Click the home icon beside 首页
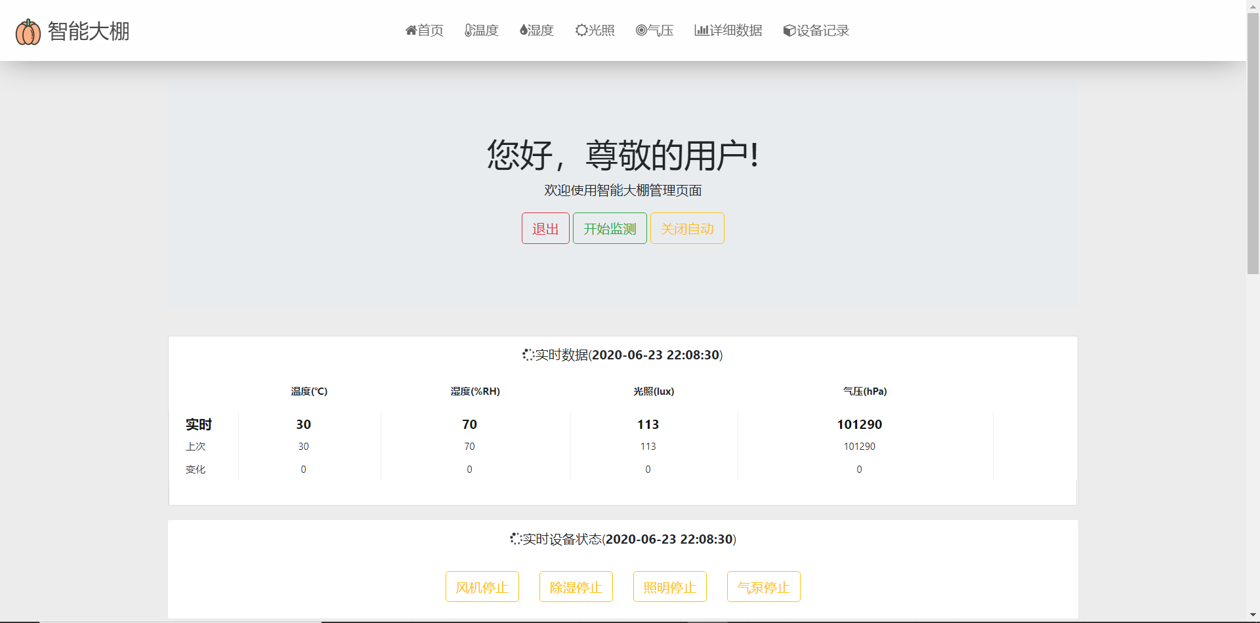 411,30
